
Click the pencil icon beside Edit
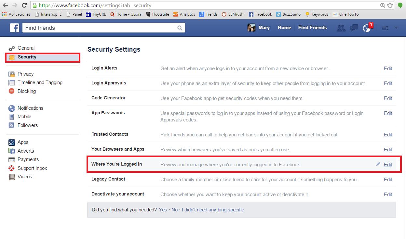pyautogui.click(x=378, y=164)
